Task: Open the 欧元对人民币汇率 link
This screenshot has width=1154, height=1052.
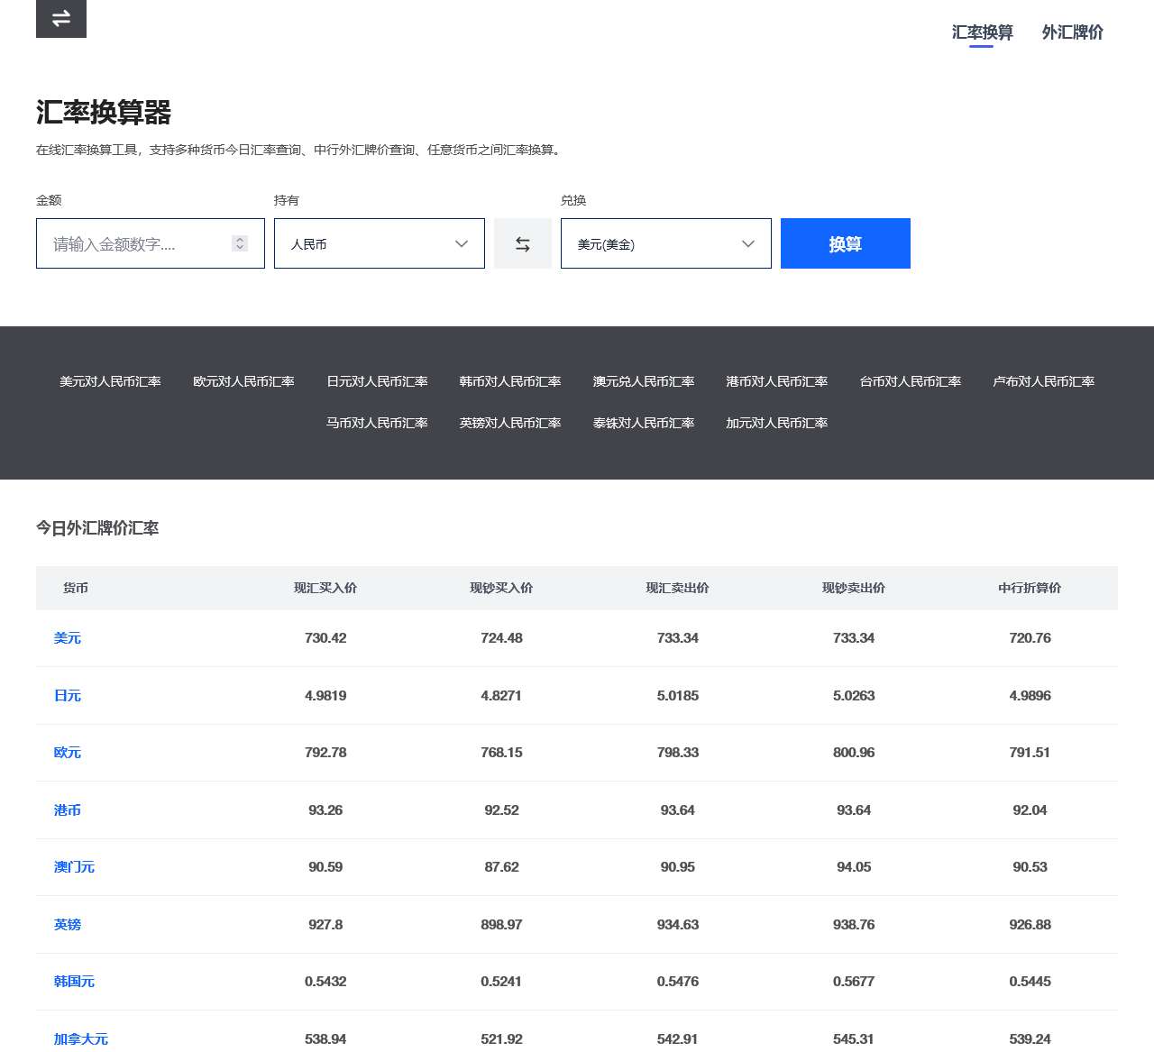Action: (243, 381)
